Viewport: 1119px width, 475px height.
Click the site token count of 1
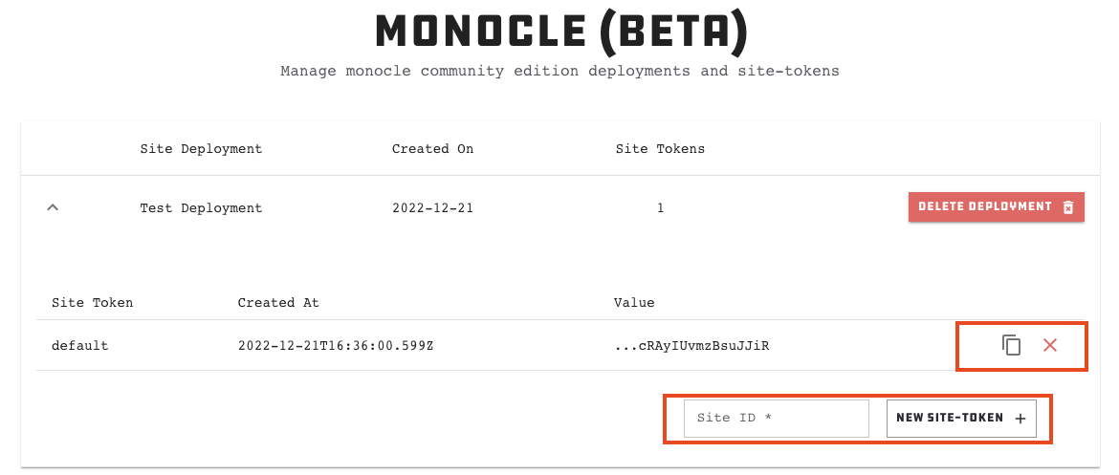(660, 208)
